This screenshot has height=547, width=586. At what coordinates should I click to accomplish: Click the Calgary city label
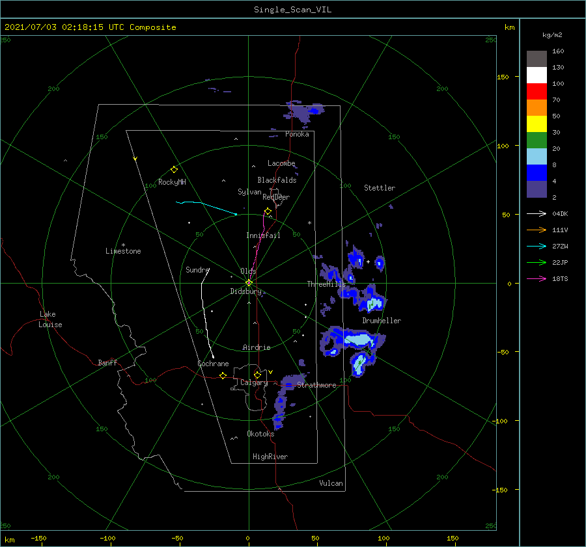click(254, 382)
